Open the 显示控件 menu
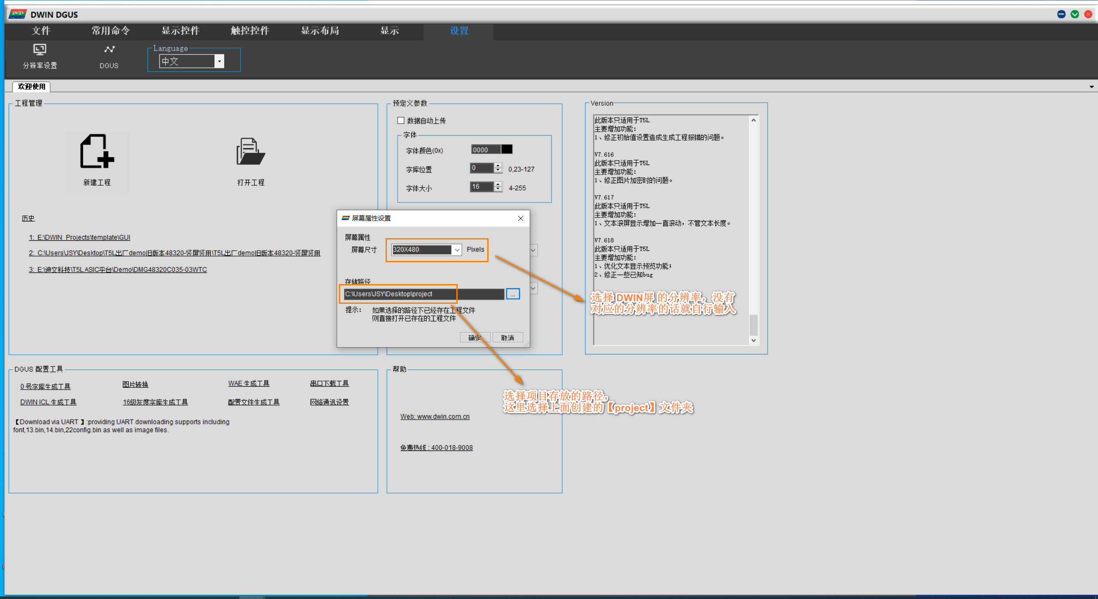The width and height of the screenshot is (1098, 599). [181, 31]
